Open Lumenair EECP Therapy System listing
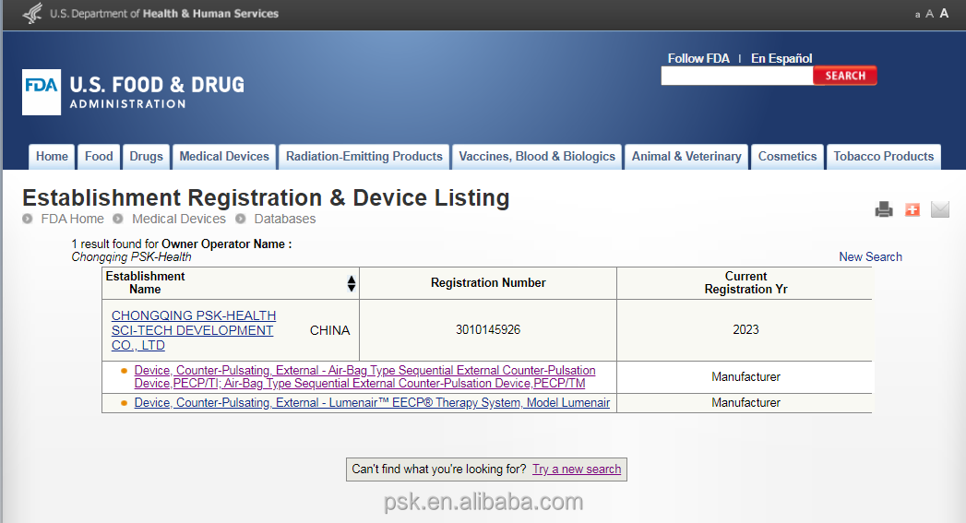The height and width of the screenshot is (523, 966). pyautogui.click(x=372, y=403)
